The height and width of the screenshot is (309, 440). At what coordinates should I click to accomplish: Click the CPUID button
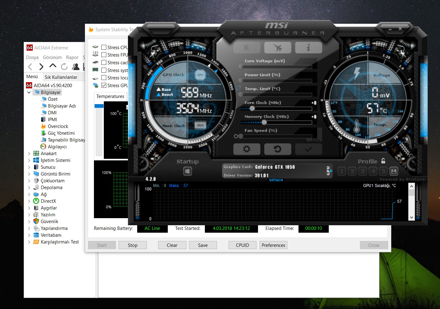(243, 245)
